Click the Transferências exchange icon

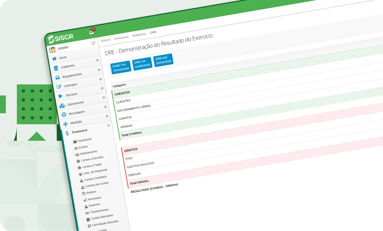point(87,213)
